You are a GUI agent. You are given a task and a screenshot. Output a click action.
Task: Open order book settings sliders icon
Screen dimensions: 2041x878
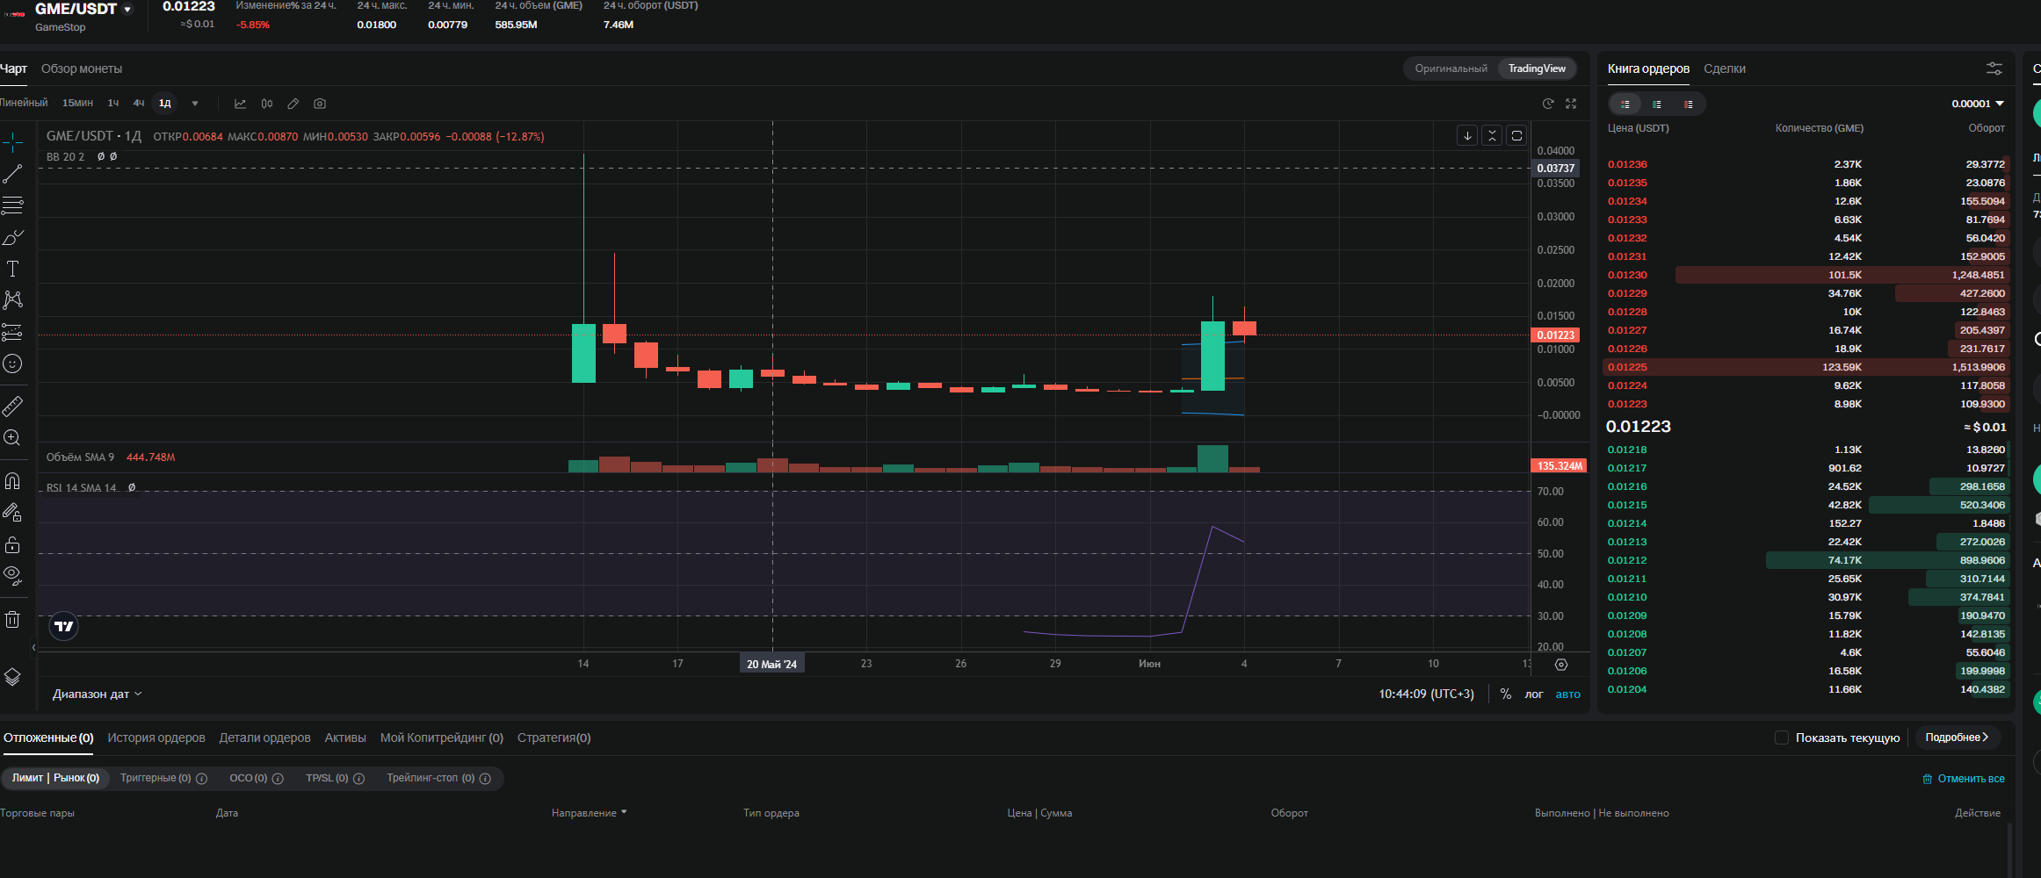click(x=1994, y=68)
